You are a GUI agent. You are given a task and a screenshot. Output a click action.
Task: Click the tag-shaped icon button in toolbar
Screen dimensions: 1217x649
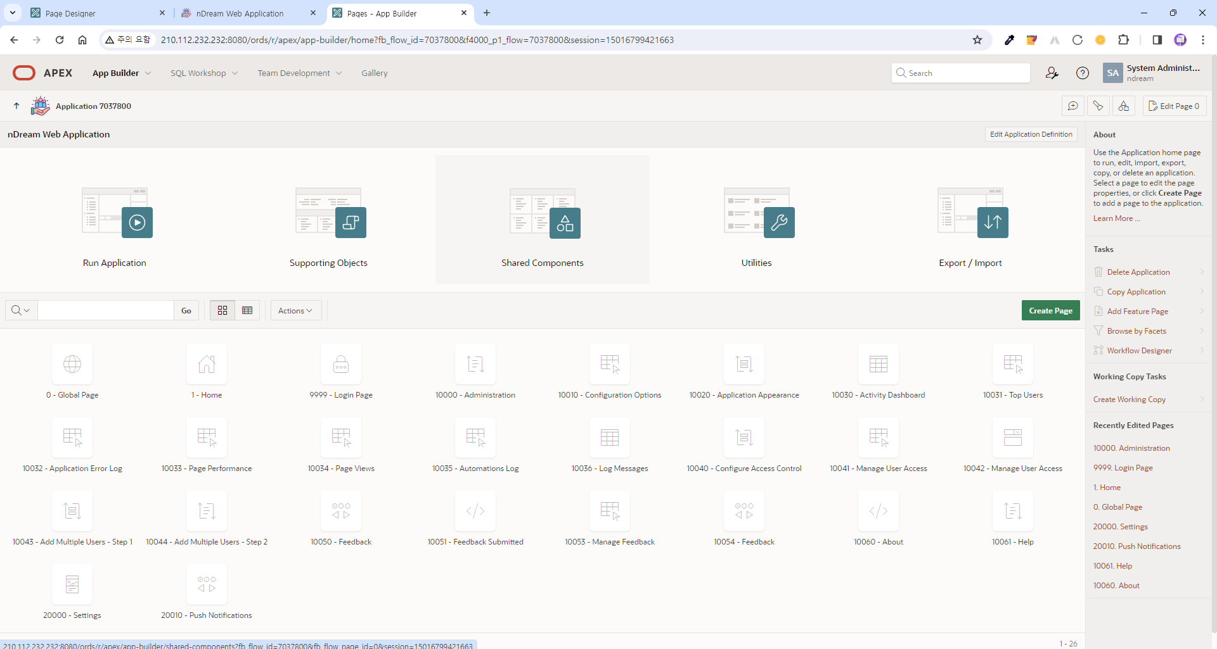coord(1098,106)
